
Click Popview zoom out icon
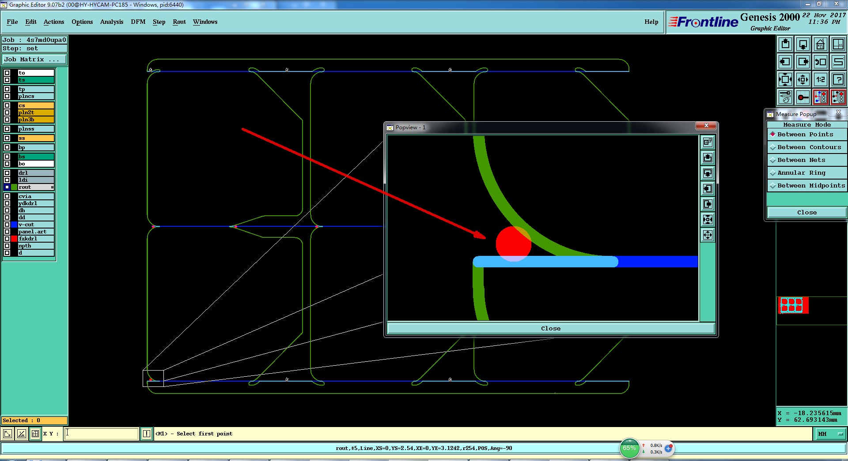pyautogui.click(x=708, y=235)
